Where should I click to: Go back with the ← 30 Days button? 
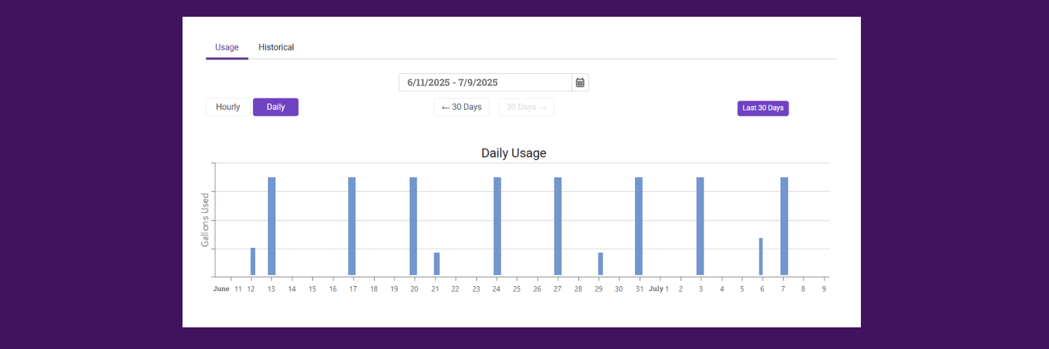click(x=462, y=107)
